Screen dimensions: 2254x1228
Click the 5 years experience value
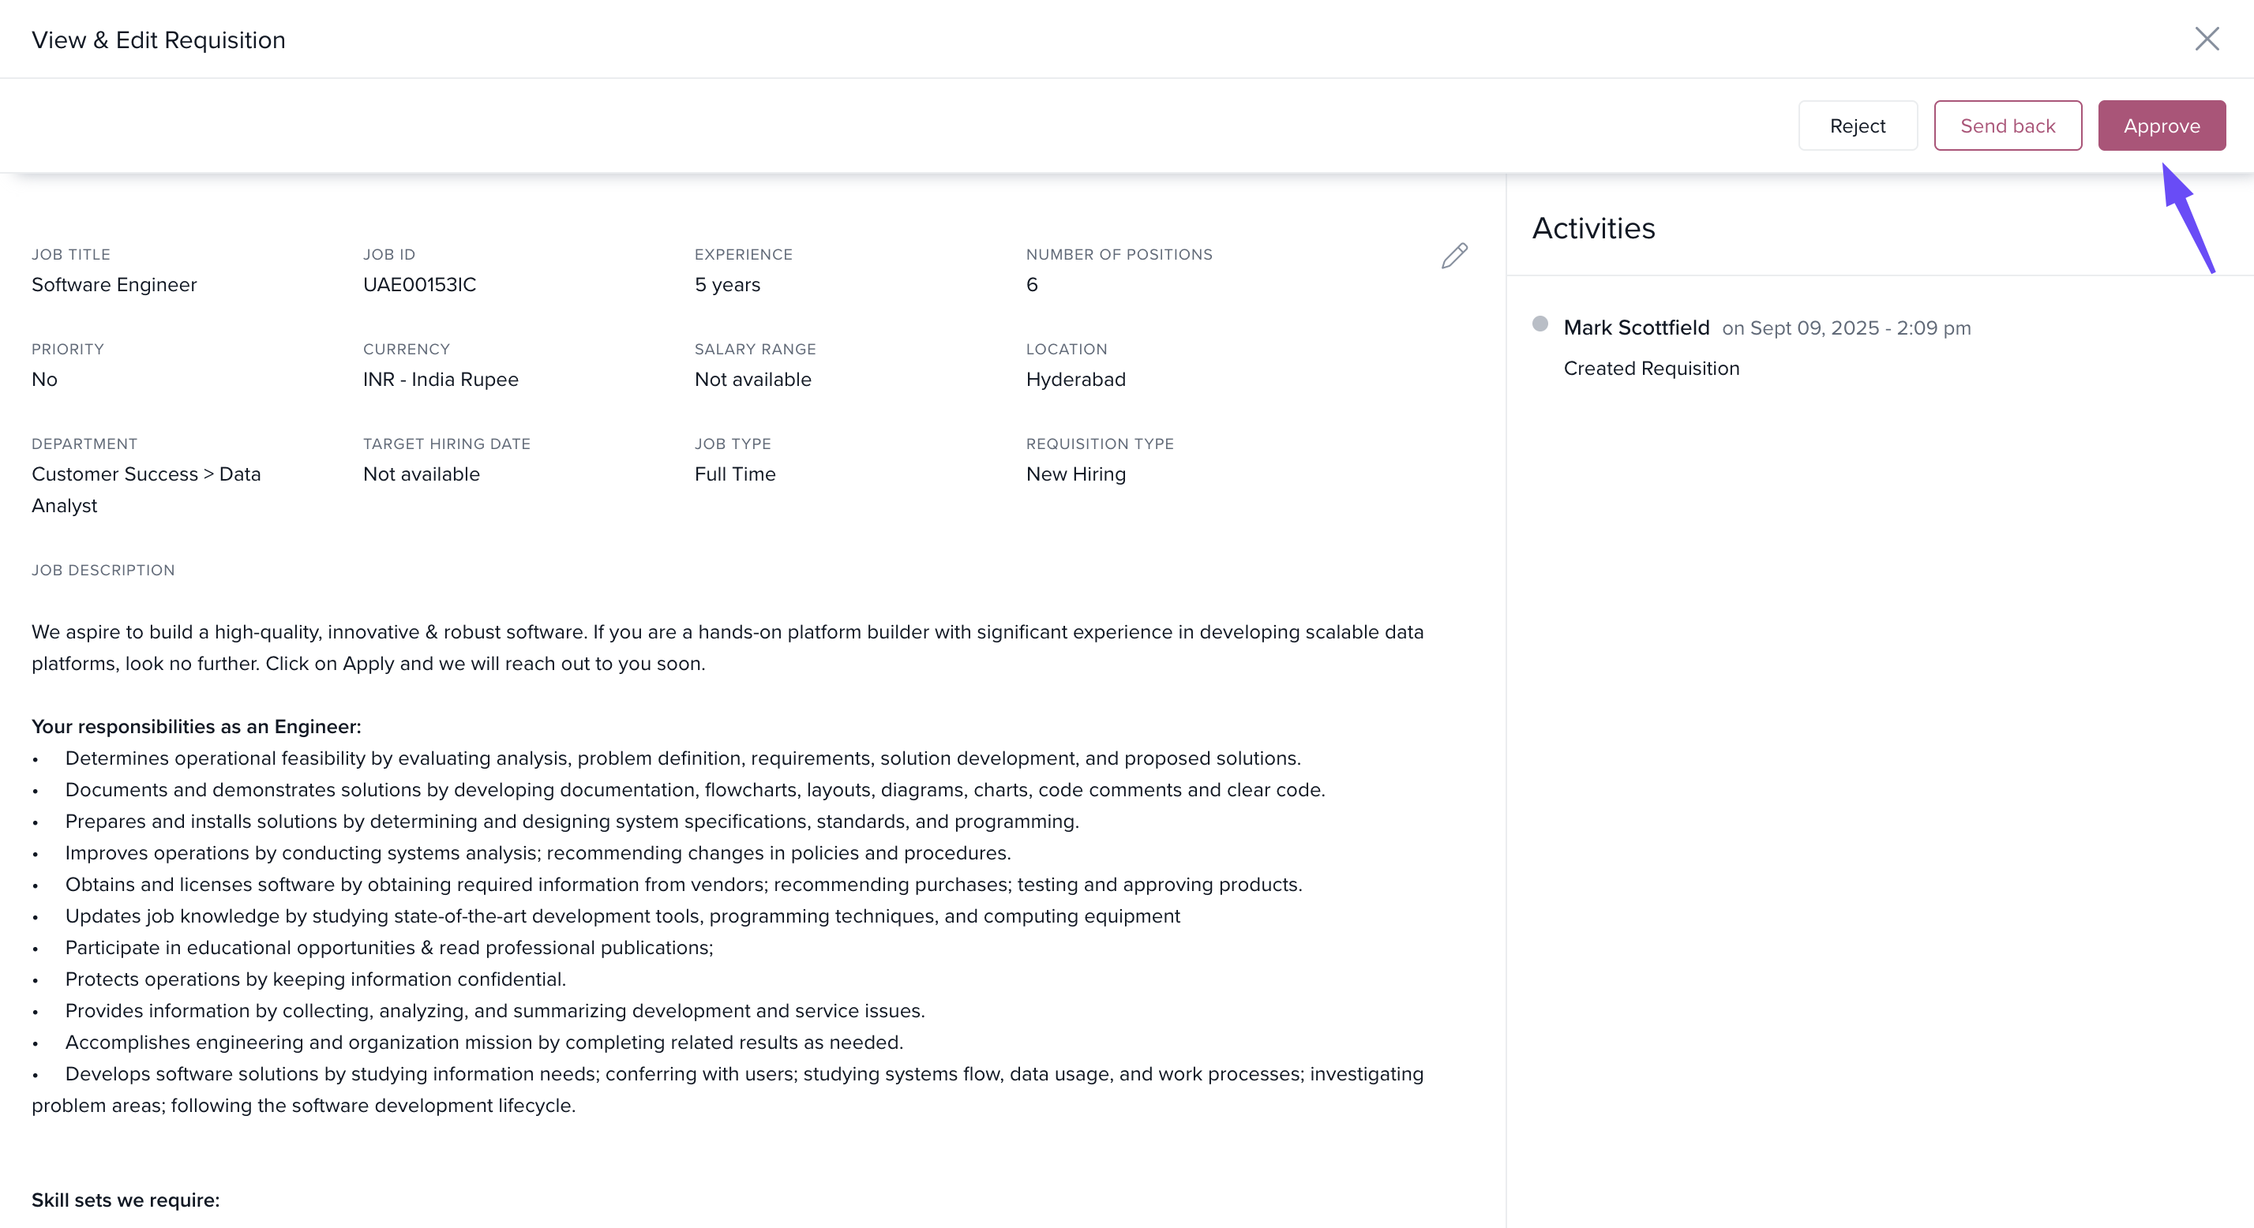726,285
